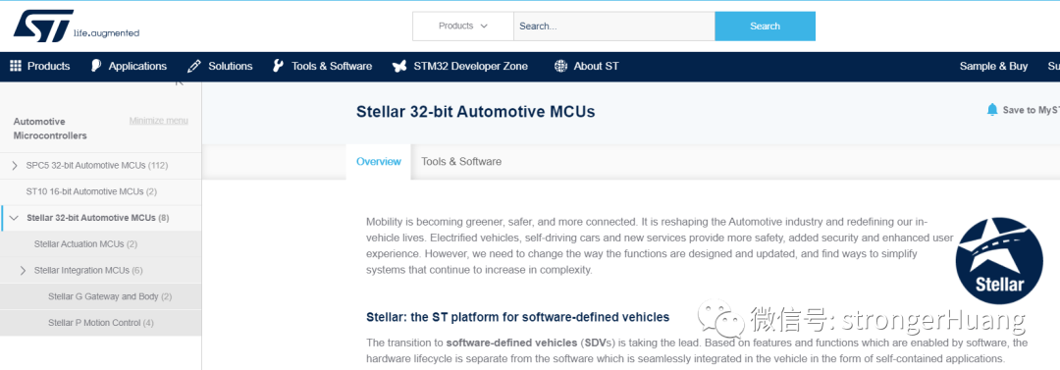Select Stellar 32-bit Automotive MCUs (8)
Viewport: 1060px width, 370px height.
click(x=98, y=218)
